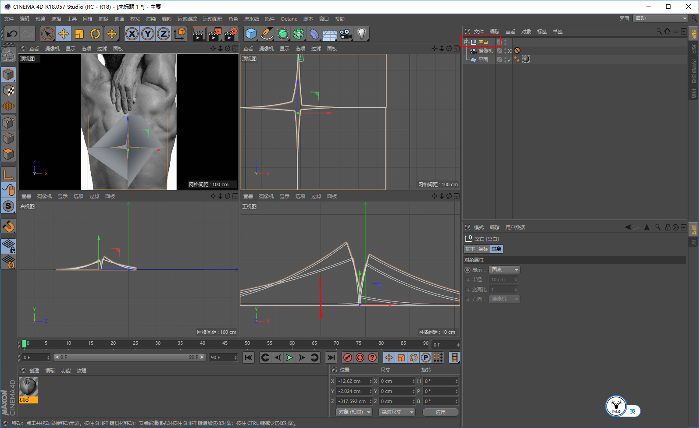The height and width of the screenshot is (428, 699).
Task: Click the green Array modeling icon
Action: (299, 34)
